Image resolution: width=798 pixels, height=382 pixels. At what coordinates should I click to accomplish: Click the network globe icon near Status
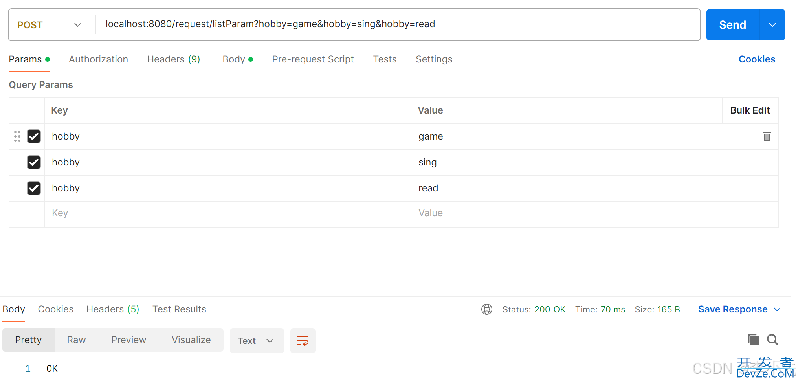[x=486, y=309]
